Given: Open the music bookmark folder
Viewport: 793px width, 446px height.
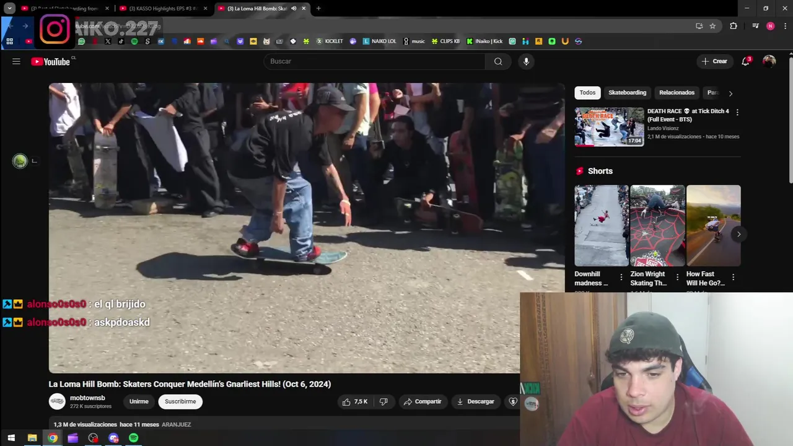Looking at the screenshot, I should [x=414, y=42].
